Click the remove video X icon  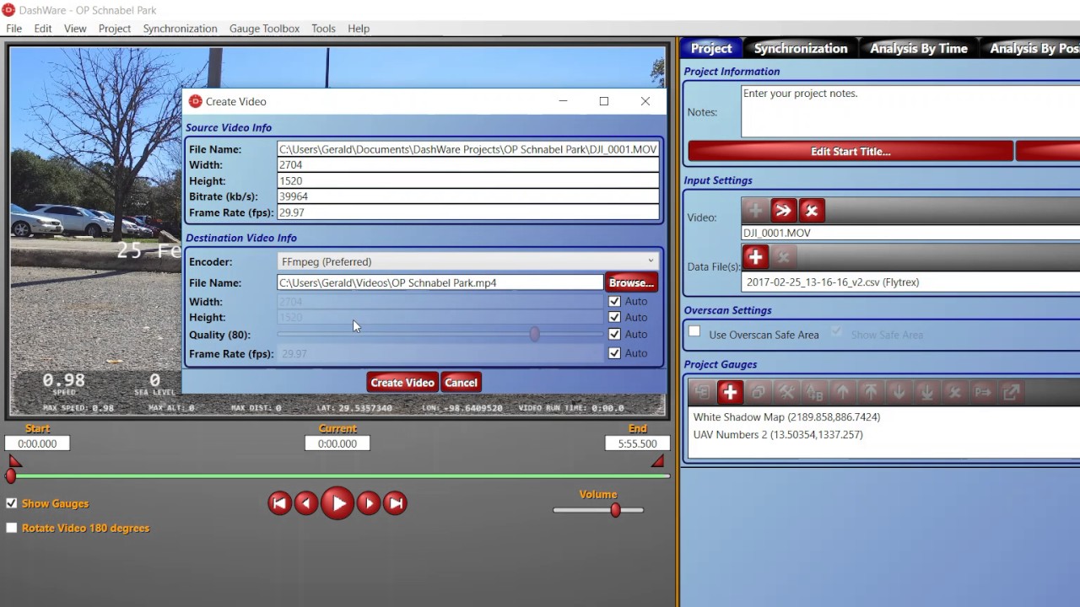coord(812,211)
